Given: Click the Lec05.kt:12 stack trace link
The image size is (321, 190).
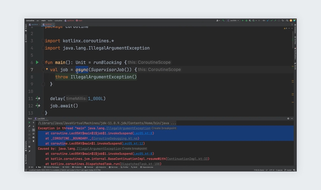Looking at the screenshot, I should tap(133, 143).
